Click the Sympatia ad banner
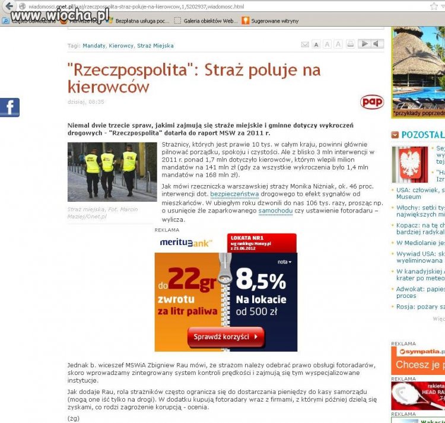 (x=418, y=361)
